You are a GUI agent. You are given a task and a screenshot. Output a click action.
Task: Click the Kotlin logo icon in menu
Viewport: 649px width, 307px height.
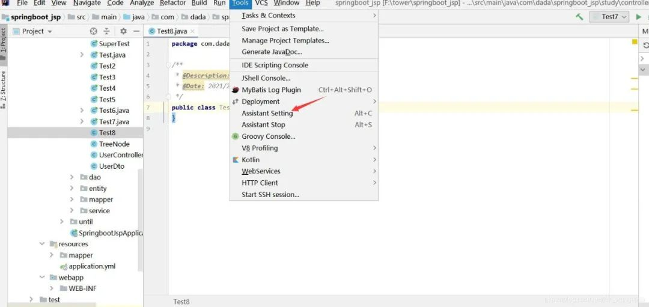(x=235, y=160)
